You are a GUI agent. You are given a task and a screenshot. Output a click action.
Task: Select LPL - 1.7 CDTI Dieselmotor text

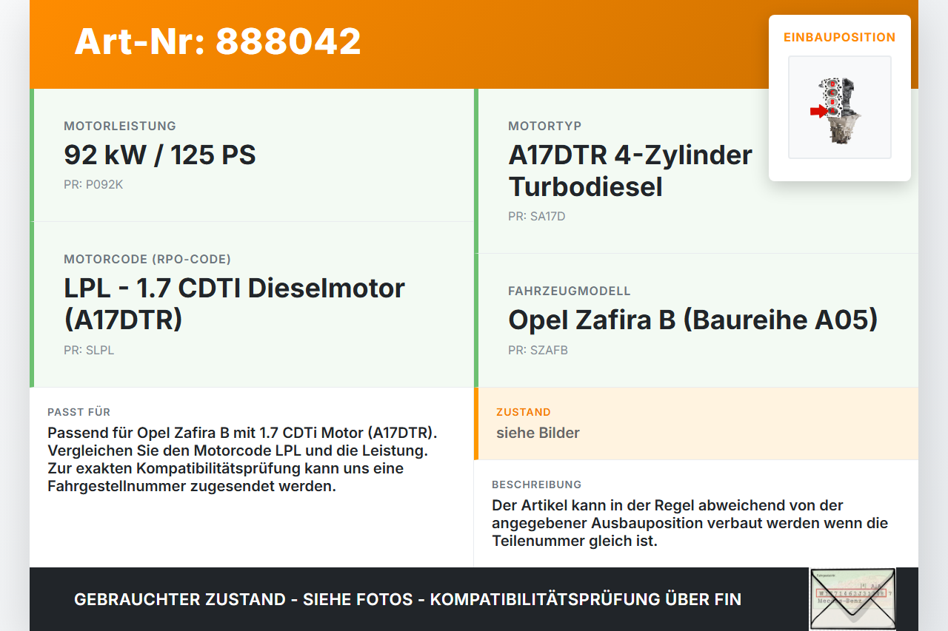click(x=234, y=304)
